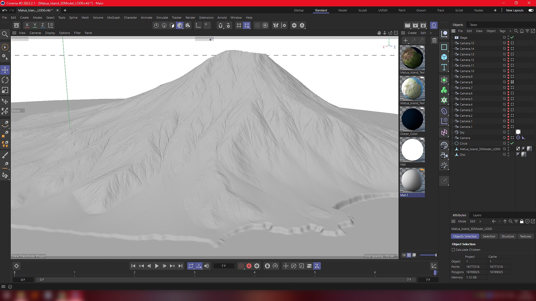
Task: Render active view clapperboard icon
Action: click(408, 25)
